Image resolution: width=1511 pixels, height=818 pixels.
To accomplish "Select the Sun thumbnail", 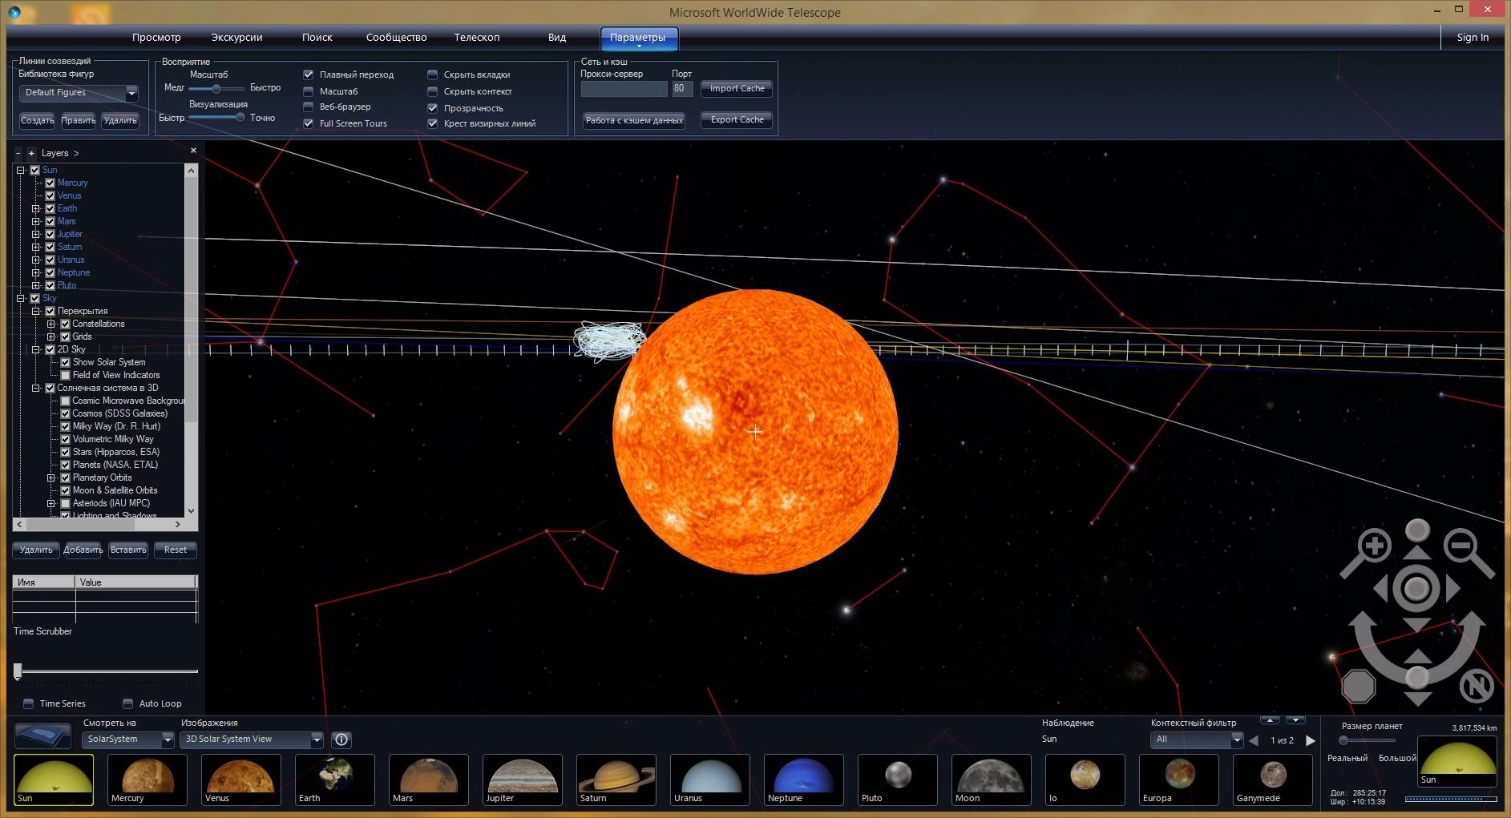I will click(x=54, y=780).
